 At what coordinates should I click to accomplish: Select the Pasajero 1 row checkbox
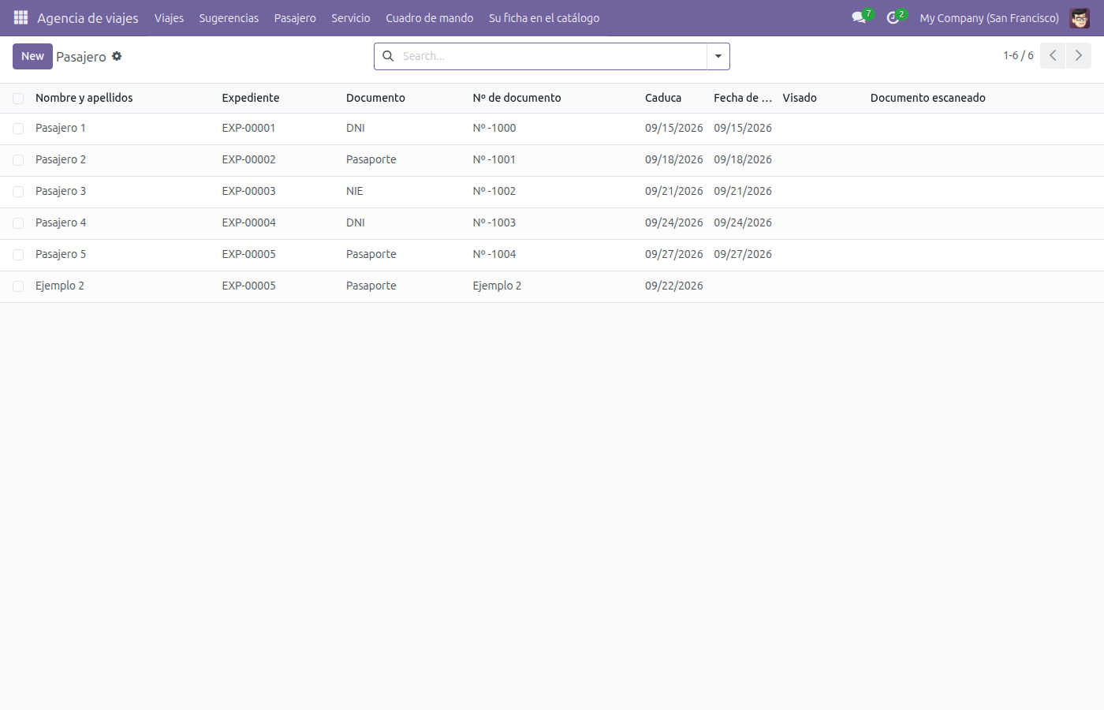point(18,129)
